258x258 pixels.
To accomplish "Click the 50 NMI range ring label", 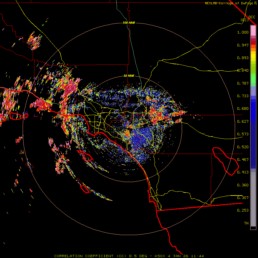I will pos(129,76).
